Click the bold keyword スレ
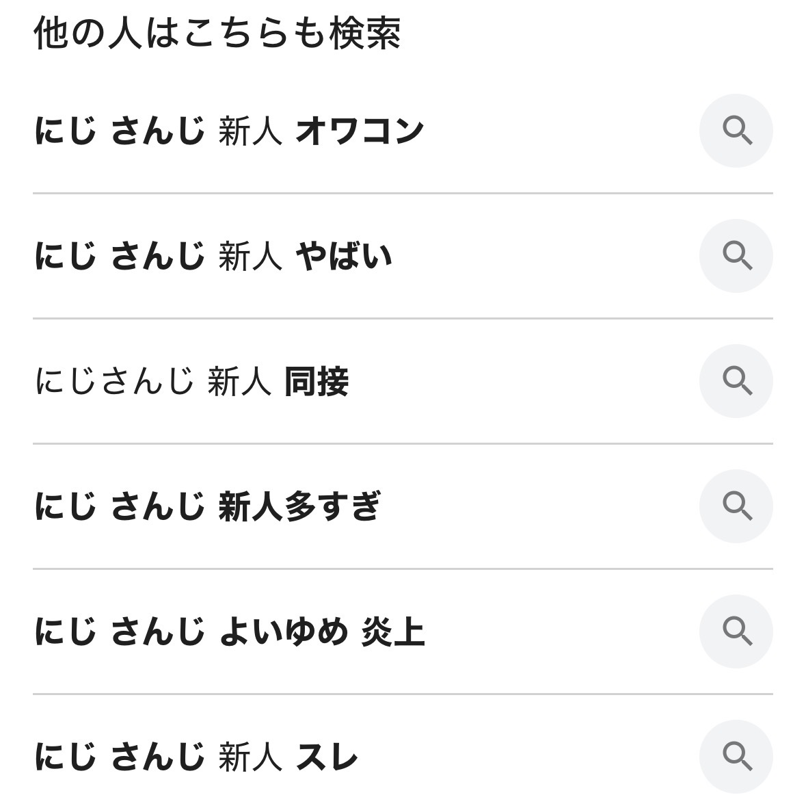 click(x=327, y=757)
